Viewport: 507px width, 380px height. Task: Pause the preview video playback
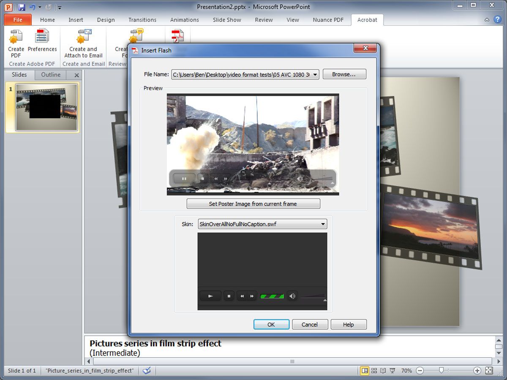pos(184,179)
